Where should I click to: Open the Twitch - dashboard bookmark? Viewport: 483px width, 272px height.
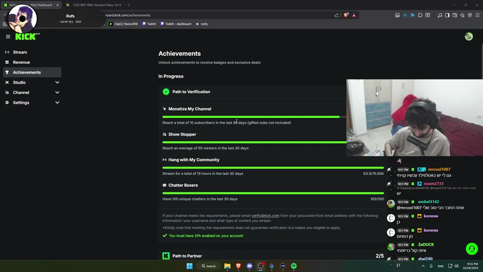tap(175, 24)
